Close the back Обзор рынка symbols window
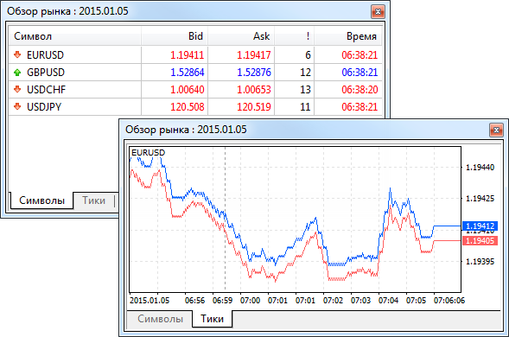Image resolution: width=509 pixels, height=337 pixels. [x=378, y=12]
